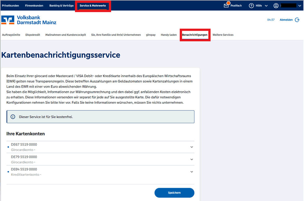Click the Volksbank Darmstadt Mainz logo
Viewport: 304px width, 201px height.
[x=29, y=20]
